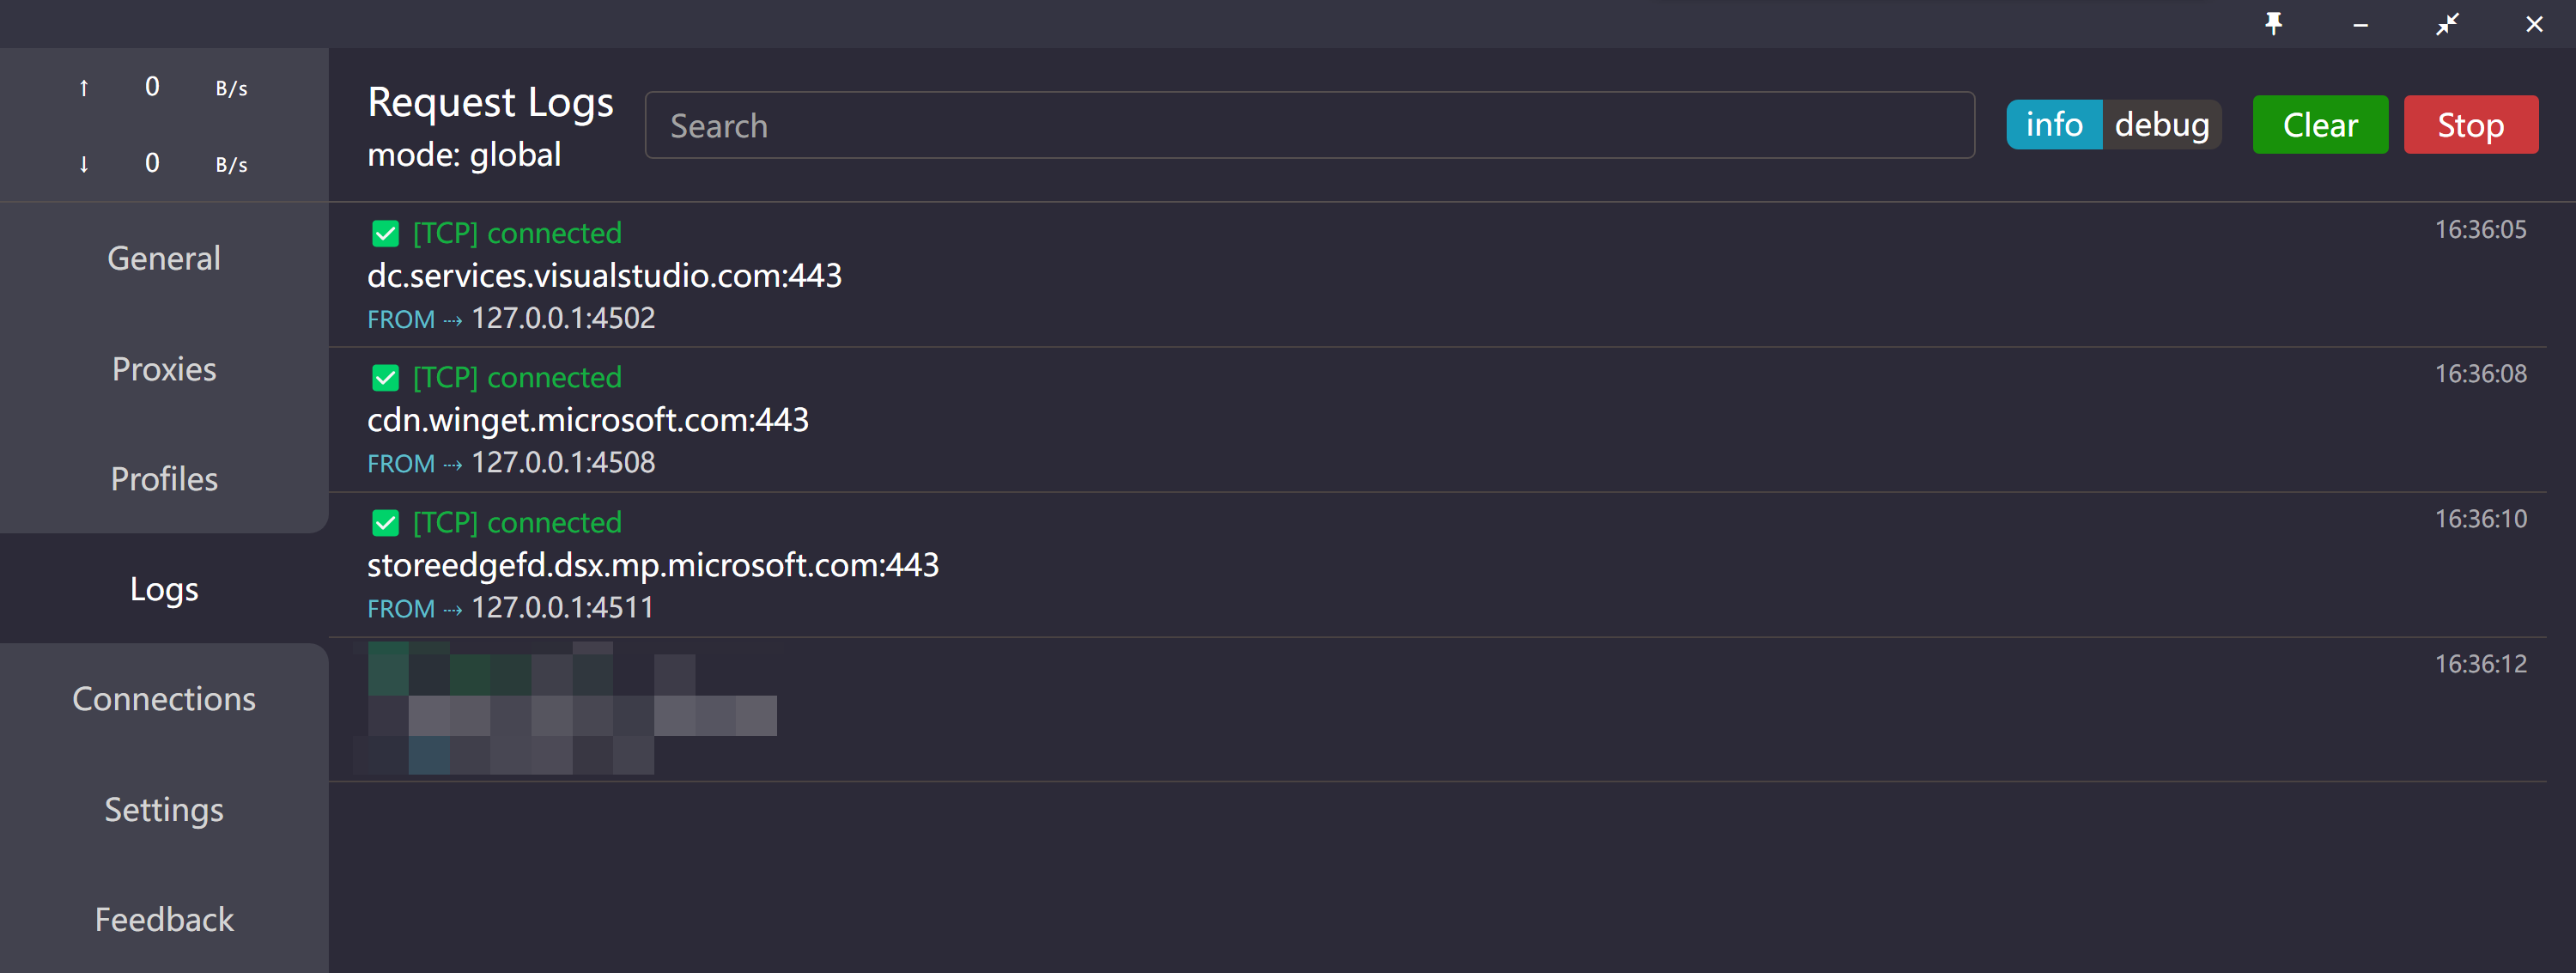The image size is (2576, 973).
Task: Switch log level to debug
Action: tap(2162, 125)
